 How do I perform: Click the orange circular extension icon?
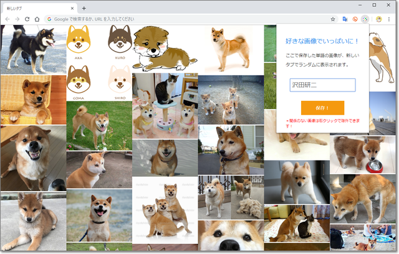(355, 19)
